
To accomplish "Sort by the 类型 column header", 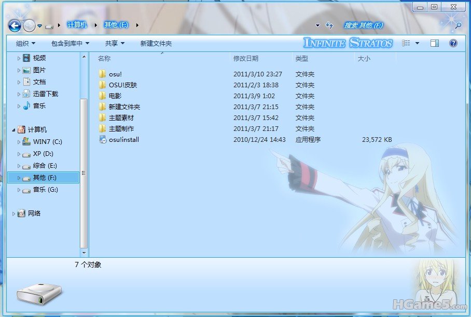I will (x=301, y=58).
